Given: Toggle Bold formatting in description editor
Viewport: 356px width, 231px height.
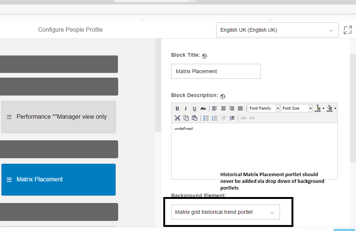Looking at the screenshot, I should pos(177,109).
